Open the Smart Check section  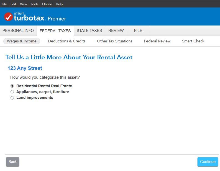193,41
